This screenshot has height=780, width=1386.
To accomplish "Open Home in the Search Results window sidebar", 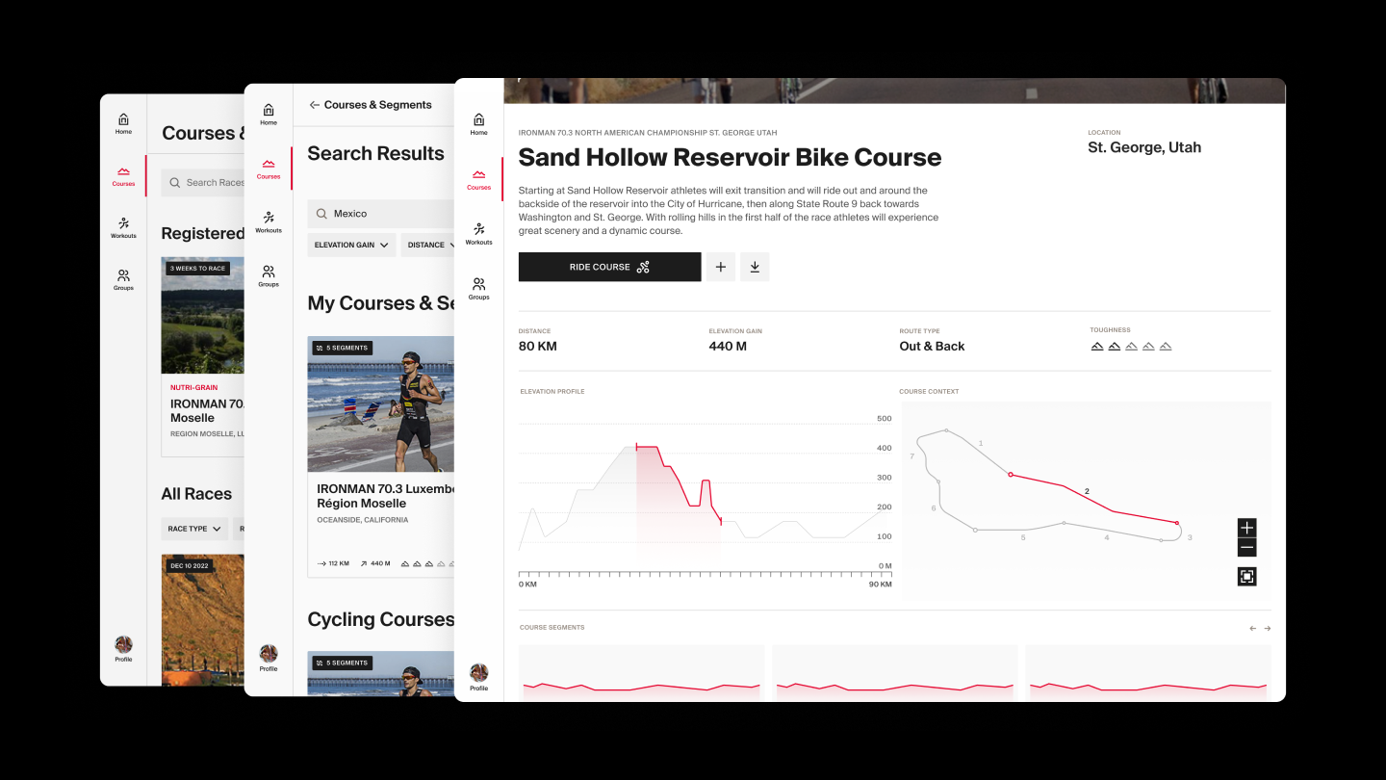I will 269,115.
